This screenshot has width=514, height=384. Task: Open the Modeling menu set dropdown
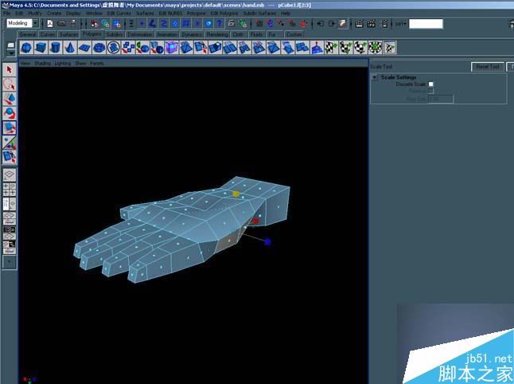tap(35, 23)
